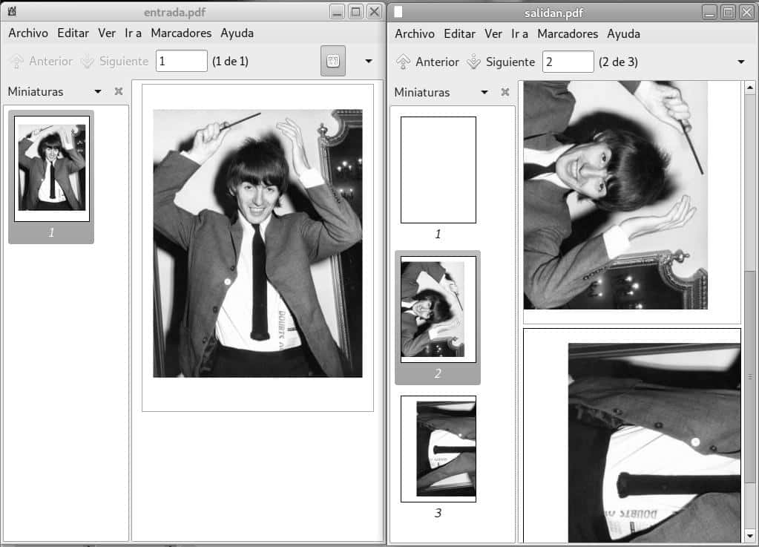This screenshot has width=759, height=547.
Task: Toggle fit-page button in entrada.pdf toolbar
Action: (333, 61)
